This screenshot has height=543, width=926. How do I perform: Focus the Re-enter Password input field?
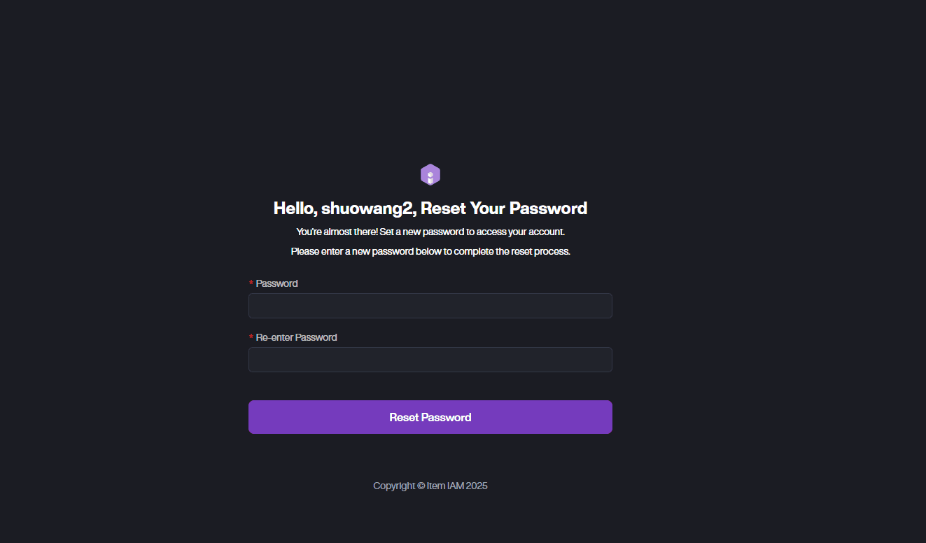tap(430, 360)
